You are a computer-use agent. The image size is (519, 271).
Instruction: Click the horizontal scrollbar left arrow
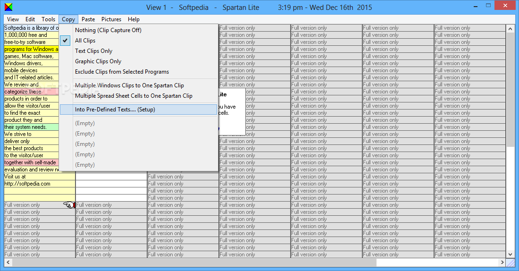click(8, 263)
